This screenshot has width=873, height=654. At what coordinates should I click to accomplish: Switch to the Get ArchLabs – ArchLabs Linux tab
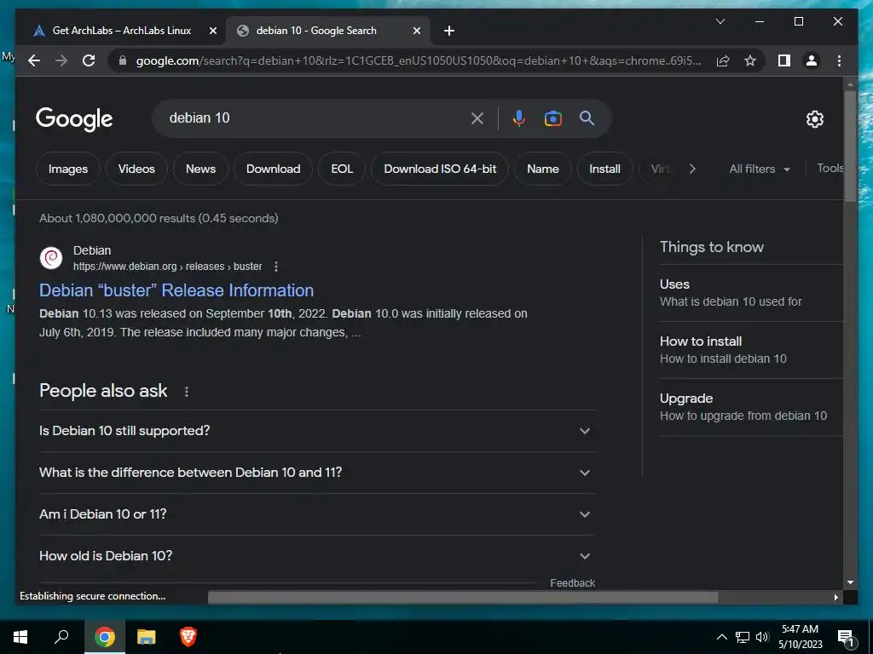[121, 31]
